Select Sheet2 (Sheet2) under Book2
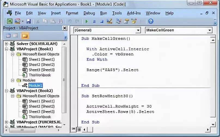 pos(42,106)
